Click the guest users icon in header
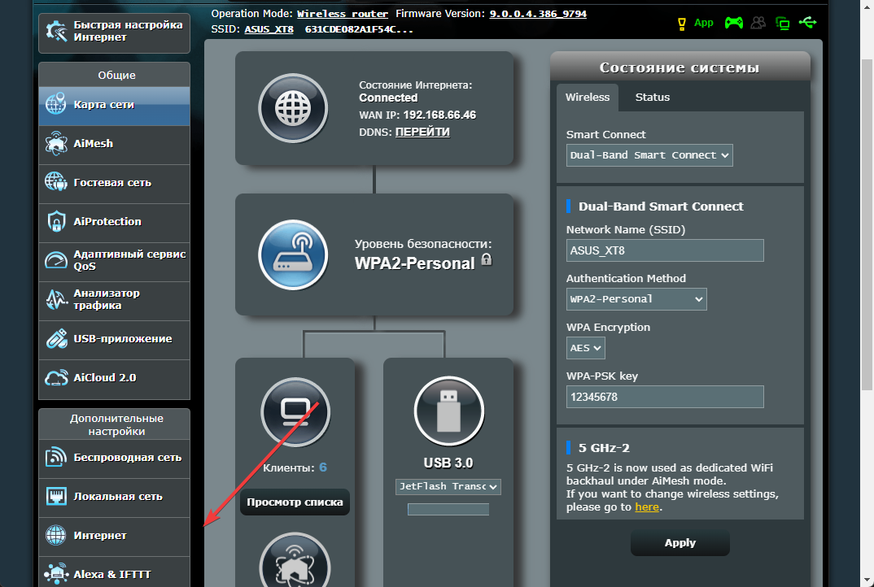The height and width of the screenshot is (587, 874). [x=758, y=23]
